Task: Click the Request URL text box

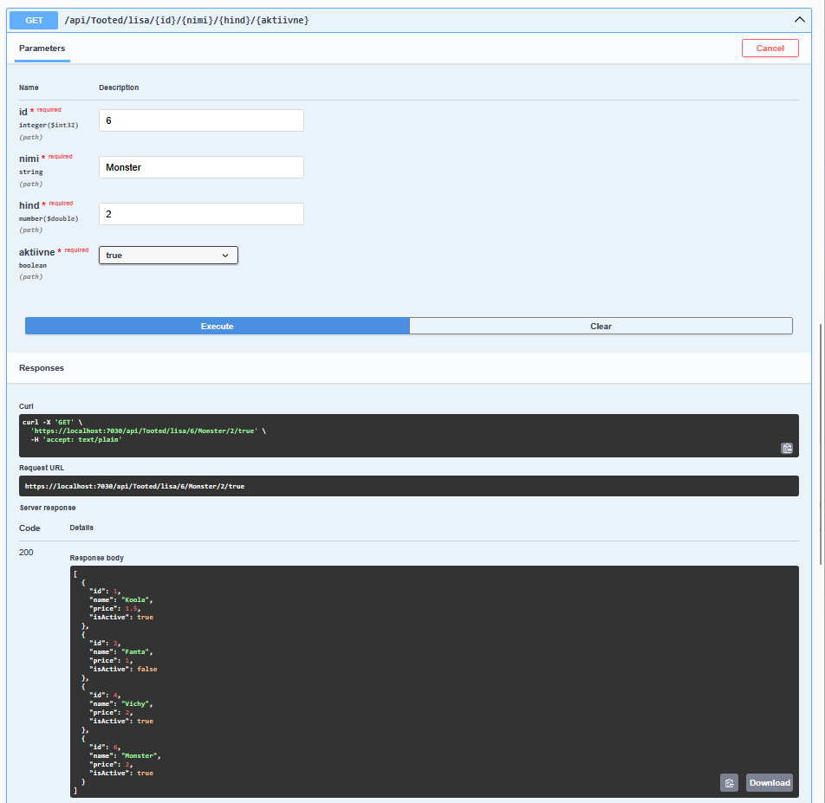Action: (x=409, y=487)
